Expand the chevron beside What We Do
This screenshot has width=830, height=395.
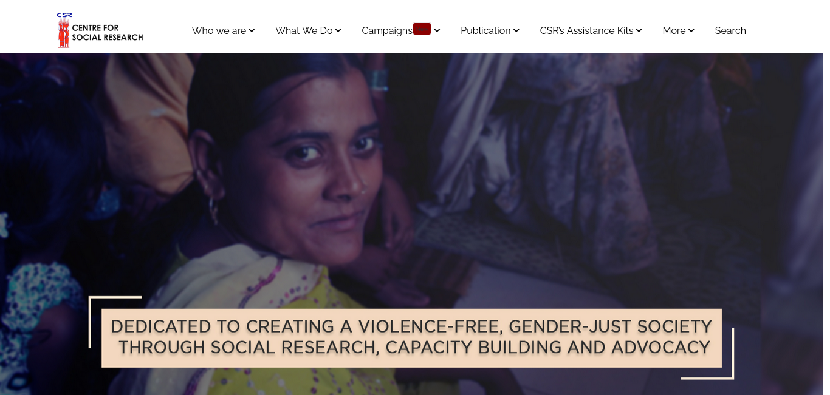point(338,30)
